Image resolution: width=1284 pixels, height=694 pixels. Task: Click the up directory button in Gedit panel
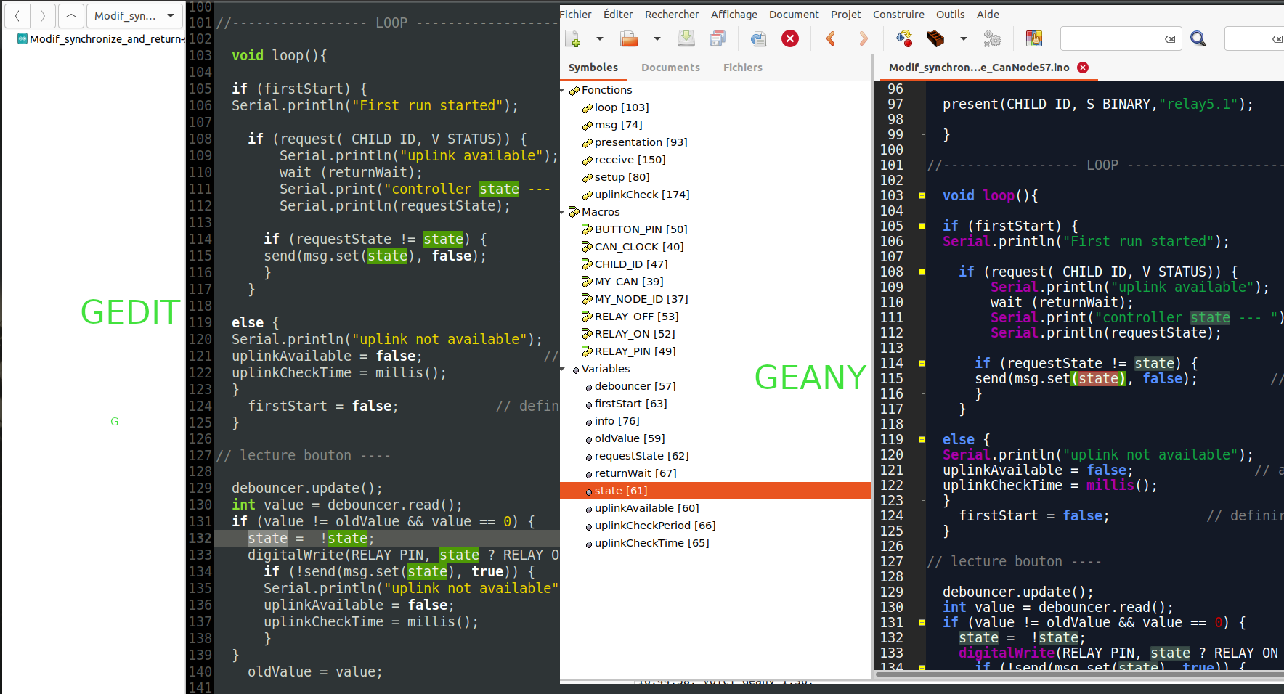(x=70, y=15)
